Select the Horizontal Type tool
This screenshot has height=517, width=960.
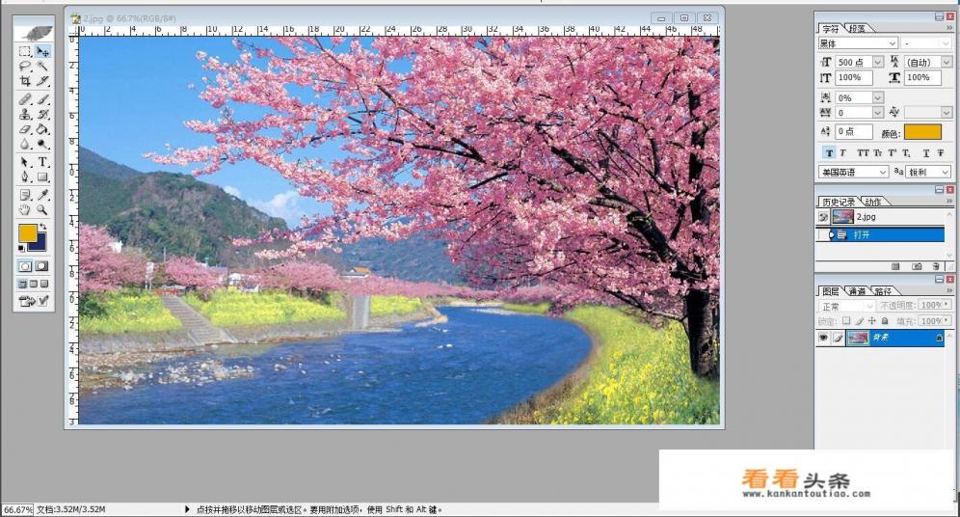click(x=43, y=162)
